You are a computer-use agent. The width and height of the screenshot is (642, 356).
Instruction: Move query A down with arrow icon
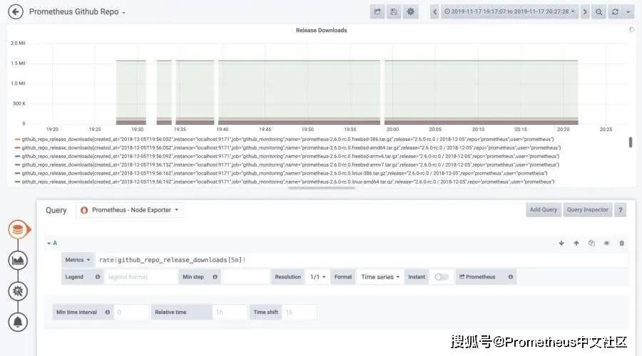pyautogui.click(x=561, y=243)
